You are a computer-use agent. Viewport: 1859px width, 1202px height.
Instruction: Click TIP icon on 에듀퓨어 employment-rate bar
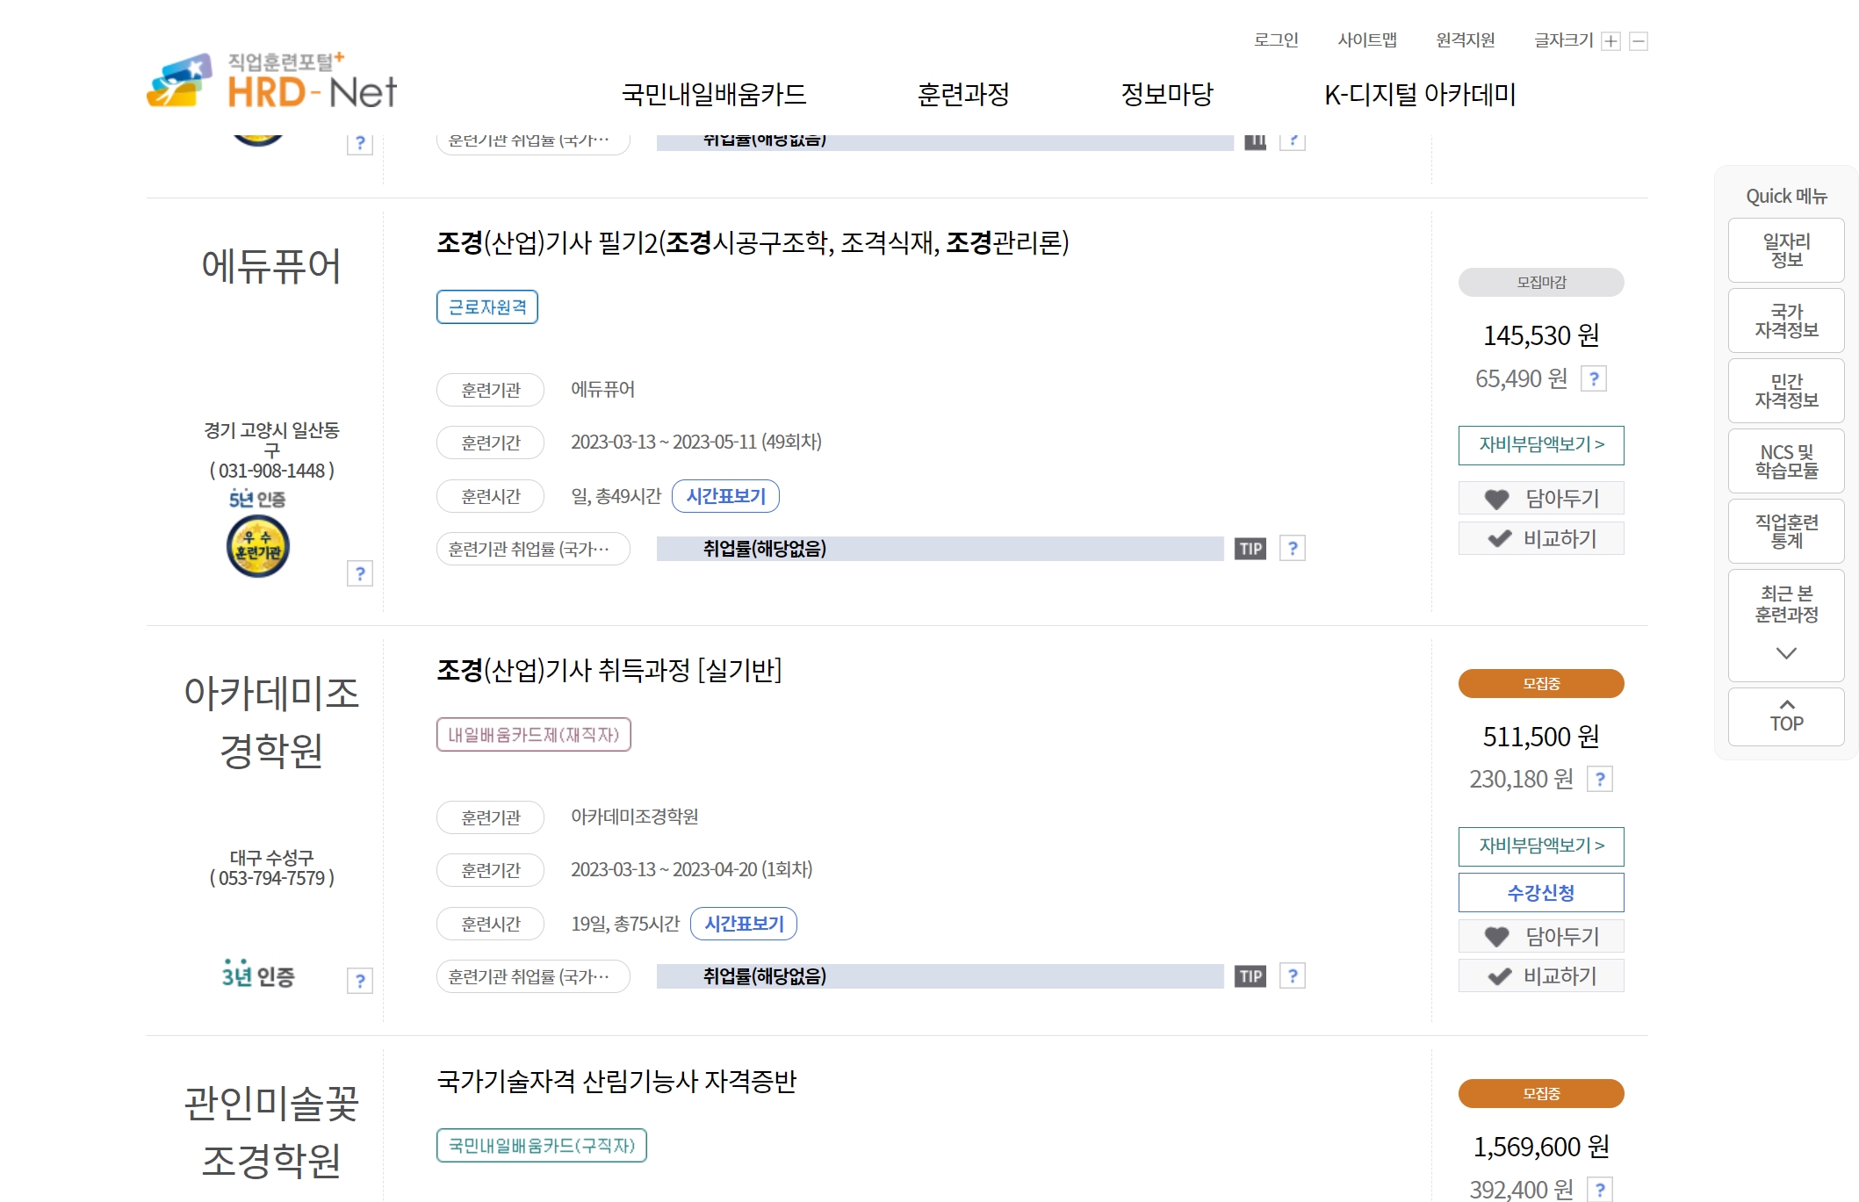click(x=1250, y=550)
